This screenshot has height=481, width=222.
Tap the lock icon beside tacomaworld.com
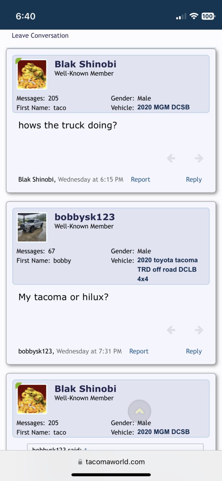tap(80, 462)
